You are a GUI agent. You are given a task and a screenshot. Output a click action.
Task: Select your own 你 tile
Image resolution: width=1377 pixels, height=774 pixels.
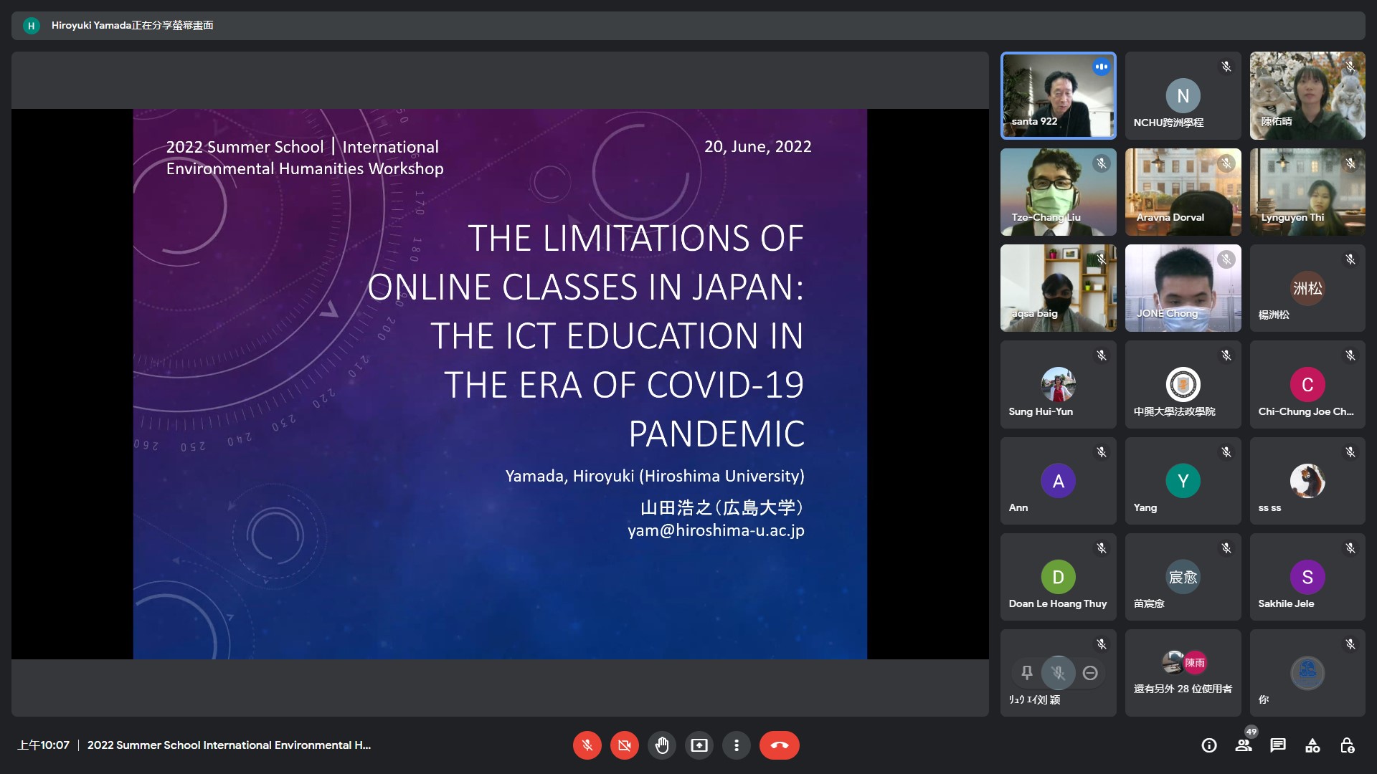pos(1307,673)
